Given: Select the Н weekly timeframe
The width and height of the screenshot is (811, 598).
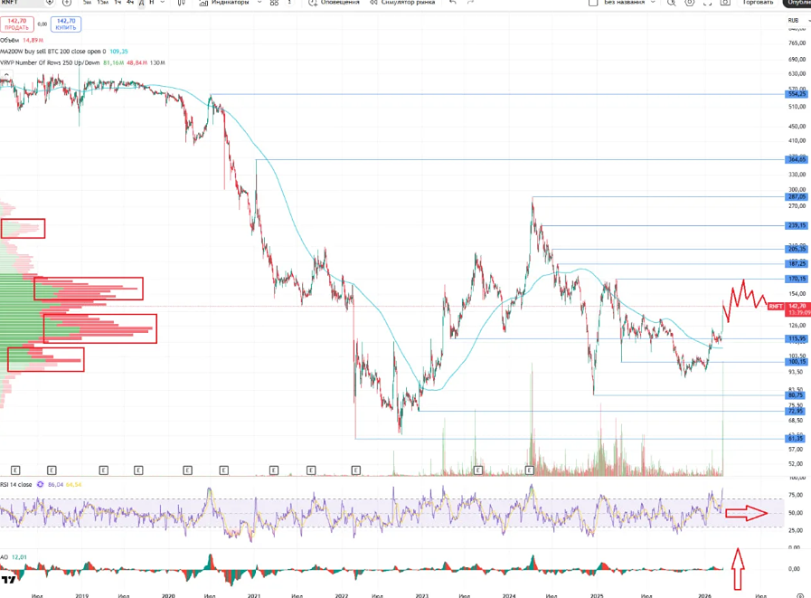Looking at the screenshot, I should click(152, 2).
